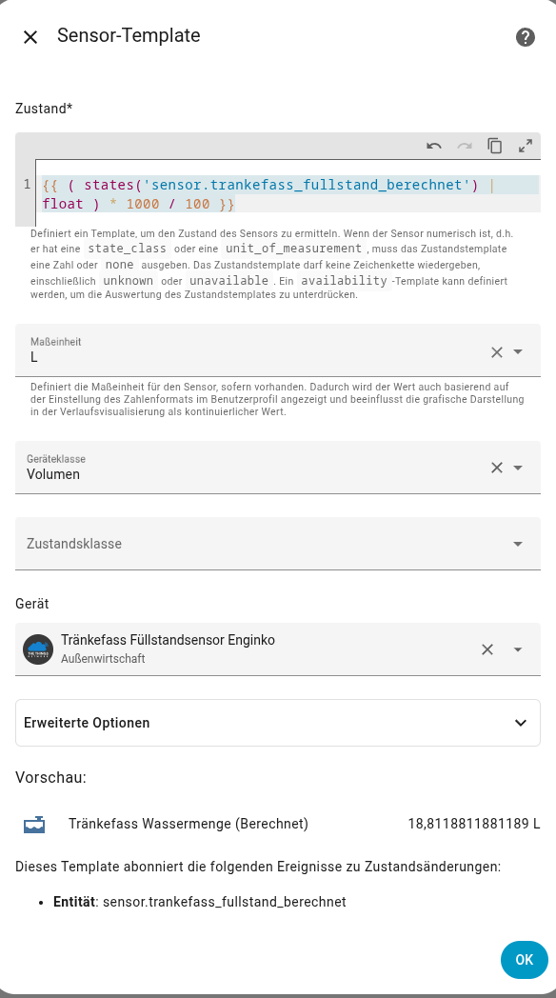Image resolution: width=556 pixels, height=998 pixels.
Task: Close the Sensor-Template dialog
Action: pyautogui.click(x=30, y=36)
